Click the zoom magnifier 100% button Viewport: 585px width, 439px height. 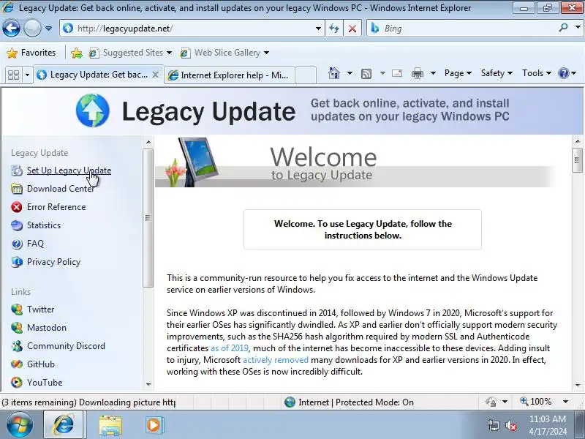coord(536,402)
